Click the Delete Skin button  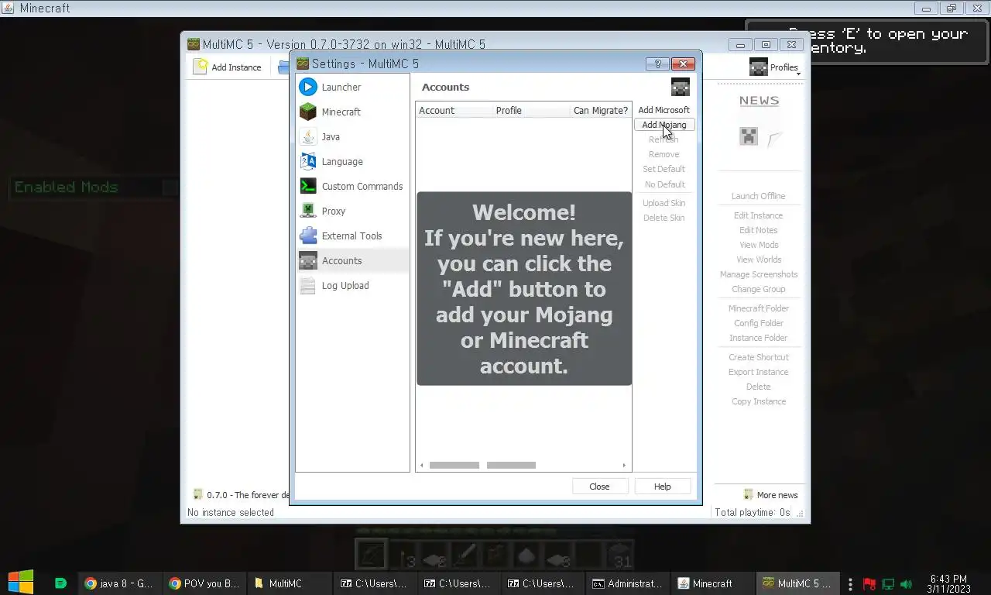(x=664, y=218)
